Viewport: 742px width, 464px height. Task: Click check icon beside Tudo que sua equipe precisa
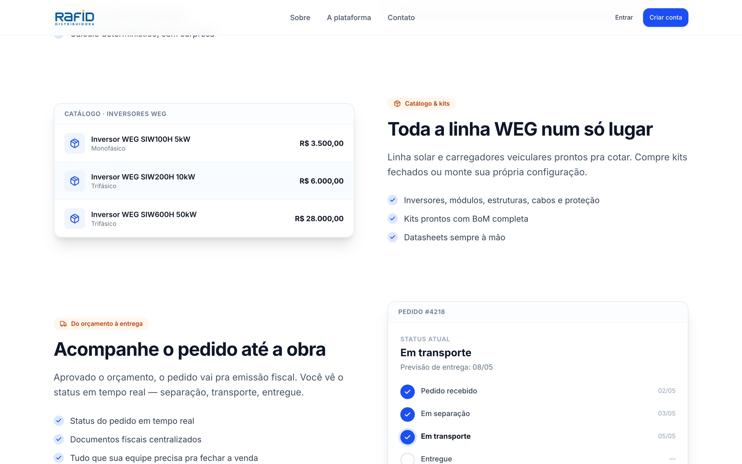[x=59, y=458]
